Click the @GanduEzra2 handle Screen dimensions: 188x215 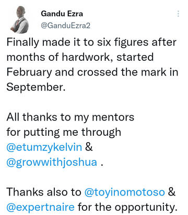pos(66,26)
